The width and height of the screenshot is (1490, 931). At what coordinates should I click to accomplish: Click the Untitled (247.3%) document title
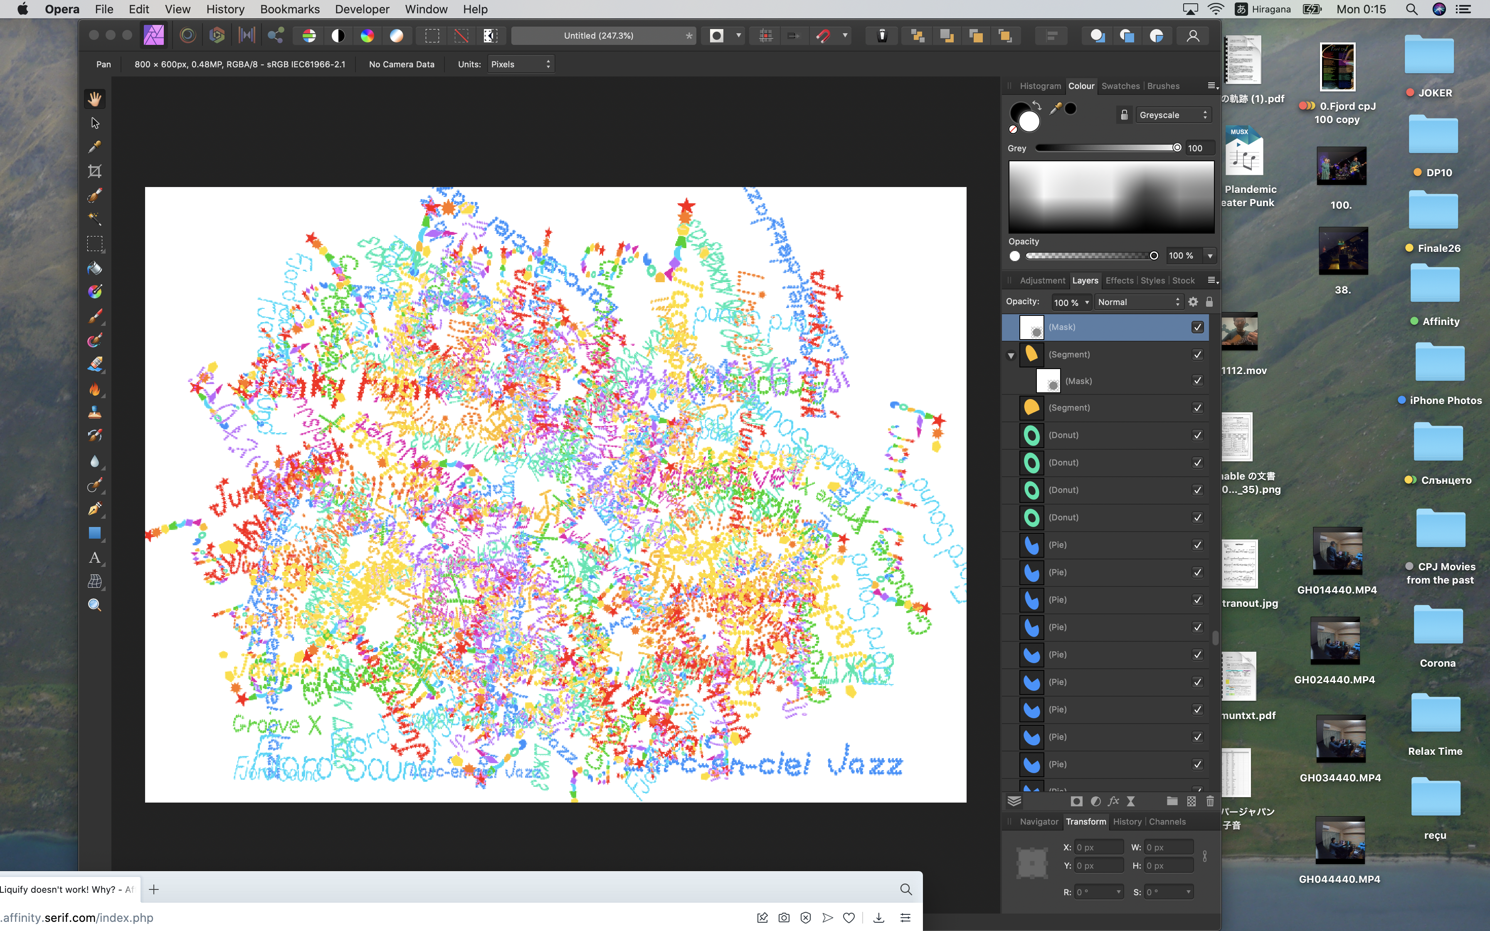coord(599,36)
